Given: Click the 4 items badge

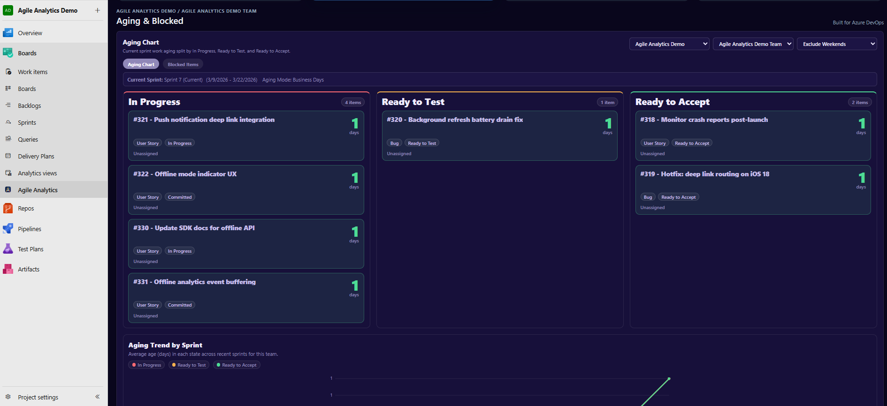Looking at the screenshot, I should [353, 102].
